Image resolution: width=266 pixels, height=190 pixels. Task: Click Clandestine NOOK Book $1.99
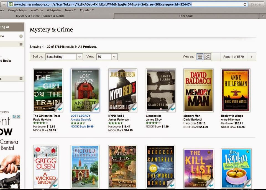[157, 126]
